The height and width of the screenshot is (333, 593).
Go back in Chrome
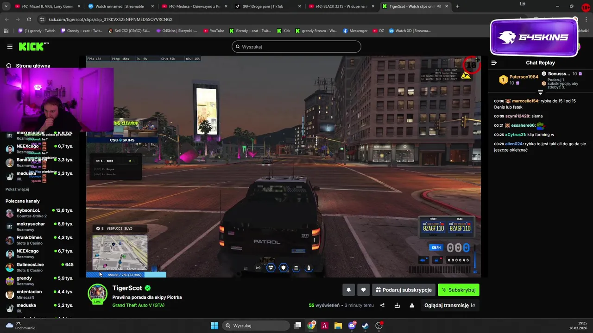coord(7,19)
